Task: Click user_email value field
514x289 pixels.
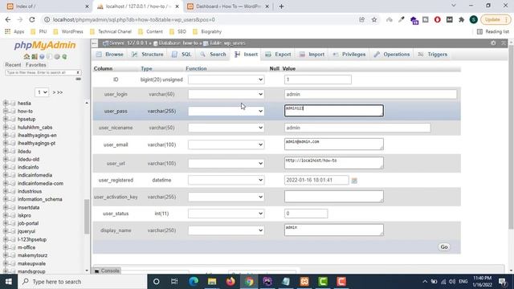Action: tap(334, 144)
